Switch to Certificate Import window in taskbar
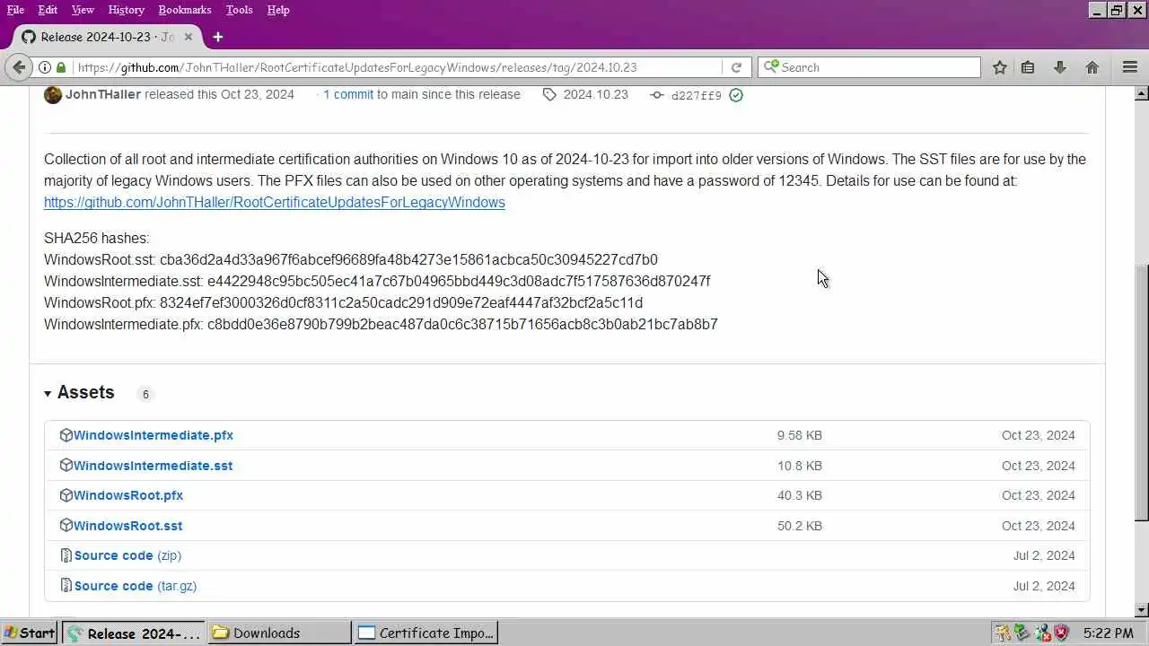The height and width of the screenshot is (646, 1149). [426, 633]
